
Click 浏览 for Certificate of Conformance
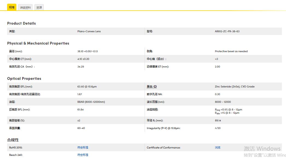click(x=218, y=148)
